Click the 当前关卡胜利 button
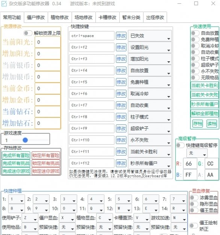220x235 pixels. pyautogui.click(x=205, y=86)
